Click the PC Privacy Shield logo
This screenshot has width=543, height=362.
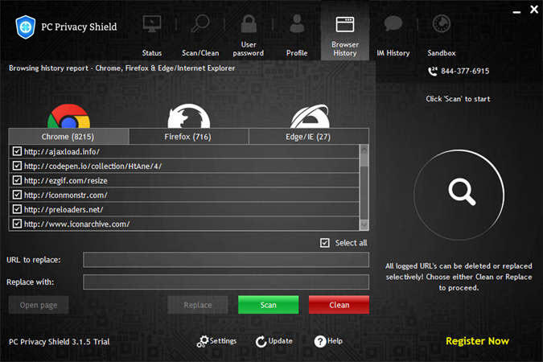(25, 27)
